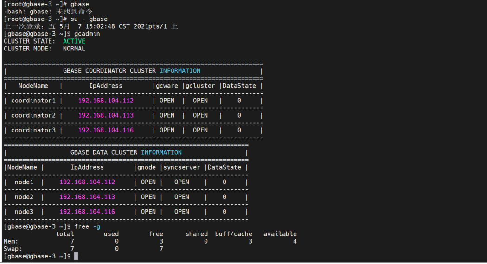Viewport: 487px width, 264px height.
Task: Click the node3 name cell
Action: pos(24,212)
